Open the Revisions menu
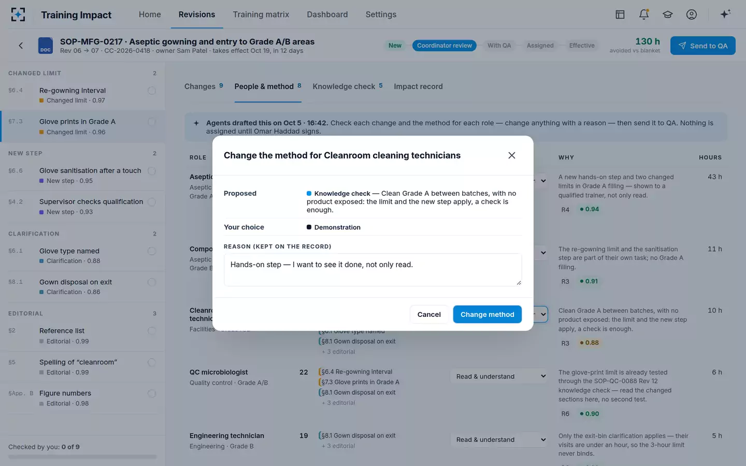This screenshot has width=746, height=466. (197, 14)
